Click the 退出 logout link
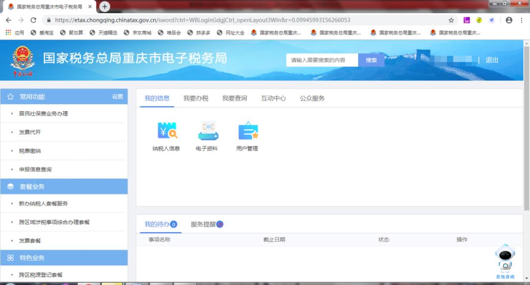This screenshot has height=285, width=530. [492, 60]
